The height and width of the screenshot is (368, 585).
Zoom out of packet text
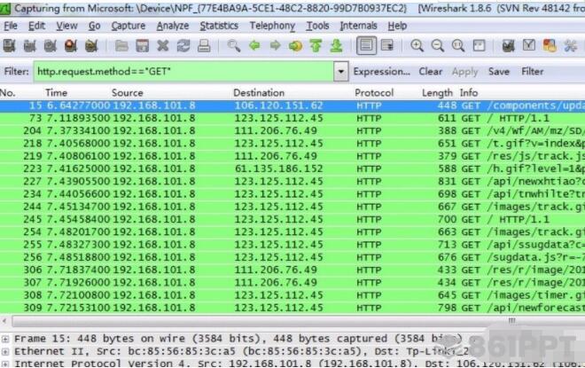tap(437, 46)
